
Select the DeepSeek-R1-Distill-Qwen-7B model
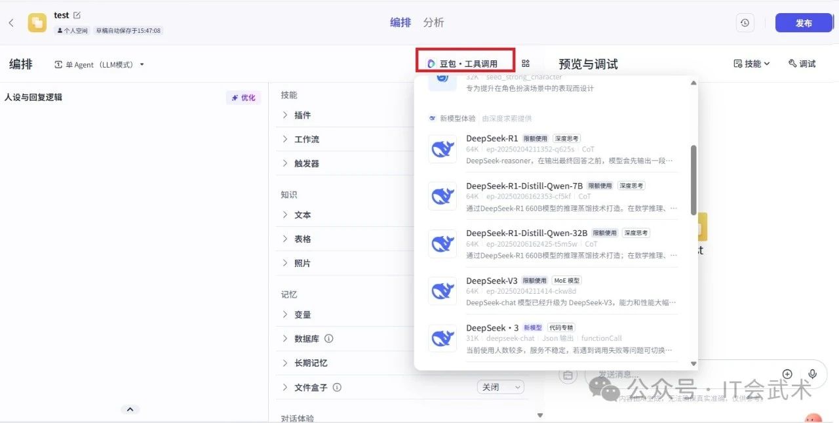tap(553, 197)
